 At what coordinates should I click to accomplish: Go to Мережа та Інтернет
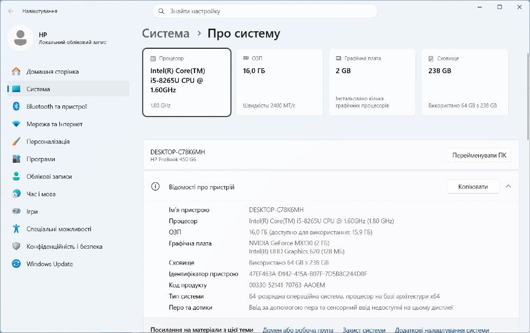coord(68,124)
